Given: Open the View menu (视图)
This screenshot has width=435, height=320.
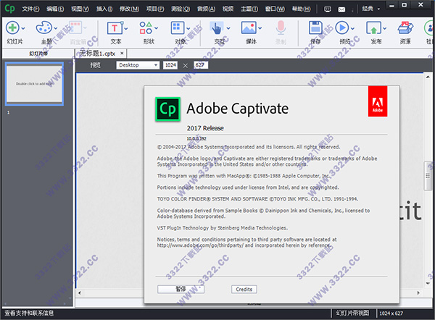Looking at the screenshot, I should (x=80, y=9).
